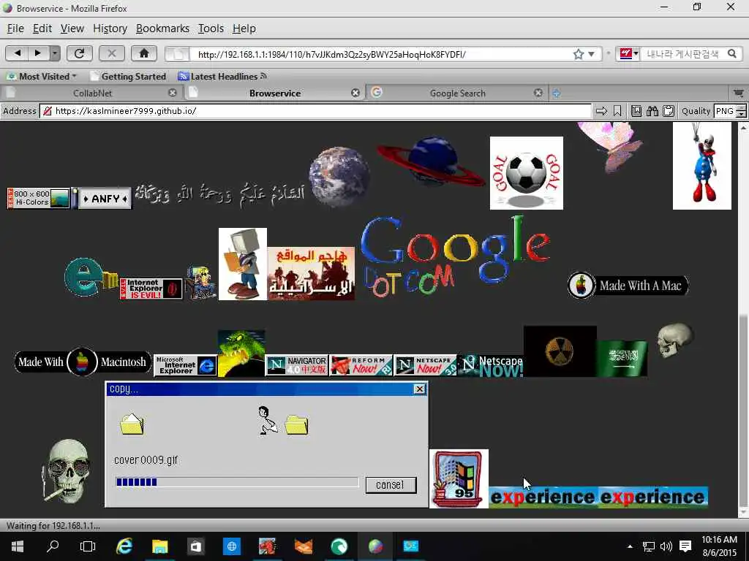Open Task View on the taskbar

[88, 546]
